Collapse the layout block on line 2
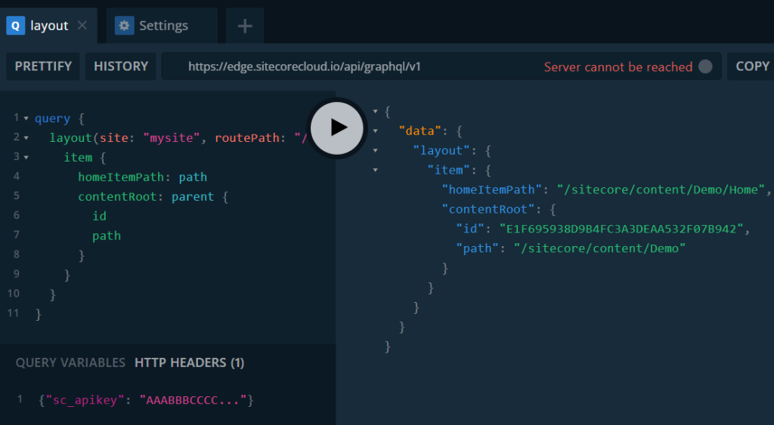Viewport: 774px width, 425px height. 26,138
